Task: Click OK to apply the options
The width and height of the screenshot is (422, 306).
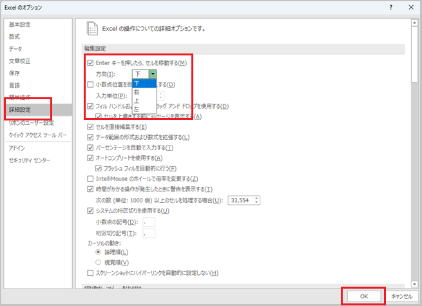Action: point(364,296)
